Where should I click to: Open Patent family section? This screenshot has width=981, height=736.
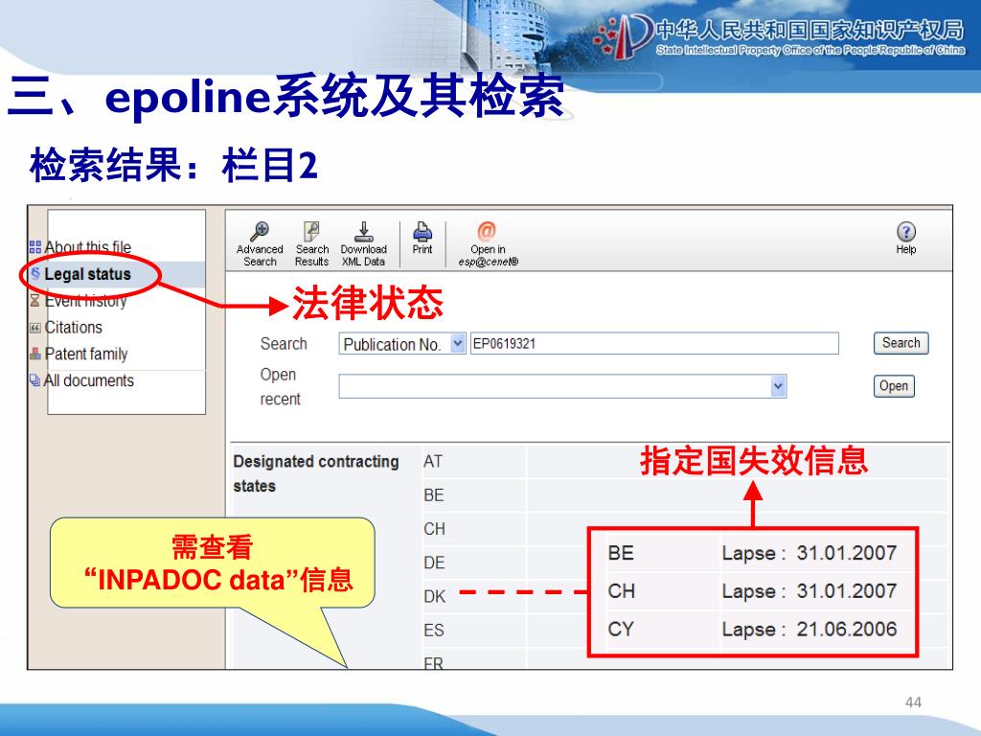click(x=85, y=355)
